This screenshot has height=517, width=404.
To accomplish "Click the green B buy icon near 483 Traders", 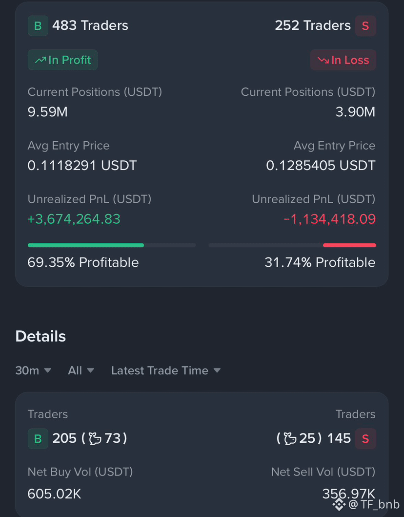I will pos(38,26).
